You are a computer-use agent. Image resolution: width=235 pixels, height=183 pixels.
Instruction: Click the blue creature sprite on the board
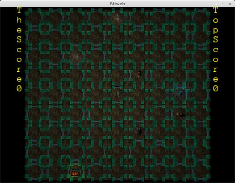[181, 93]
